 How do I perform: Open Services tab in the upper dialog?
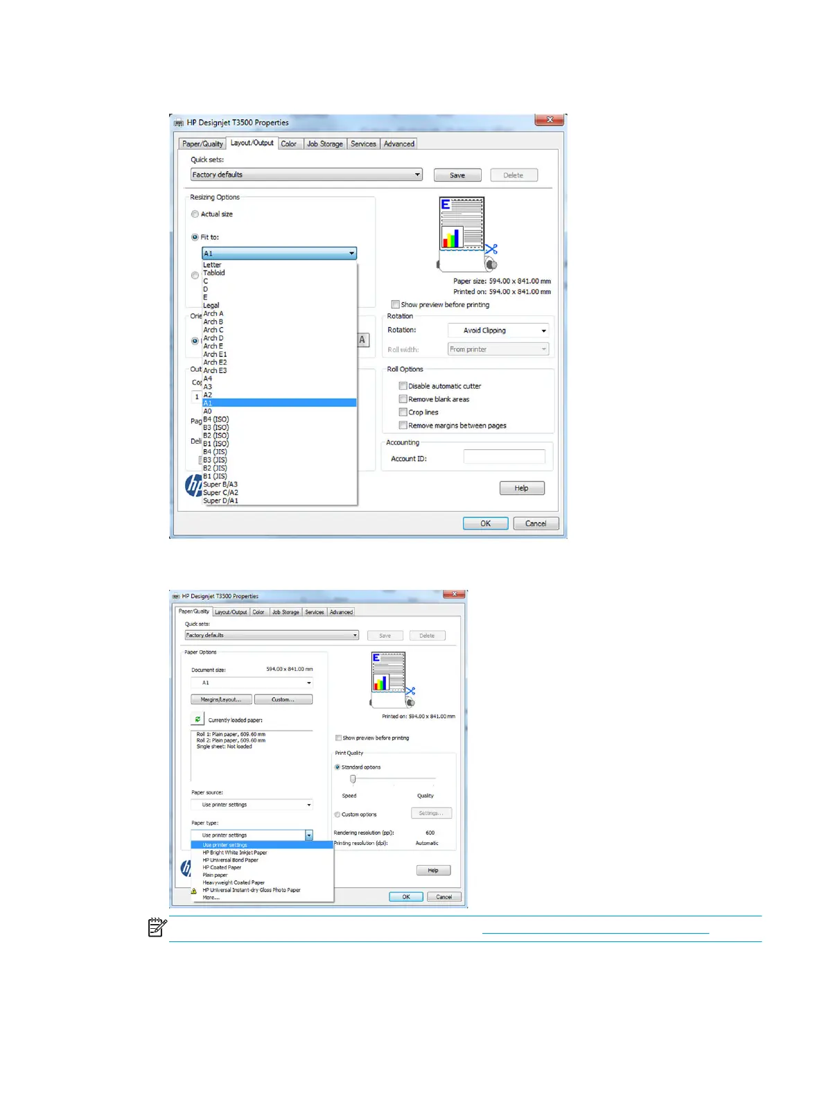pyautogui.click(x=363, y=144)
